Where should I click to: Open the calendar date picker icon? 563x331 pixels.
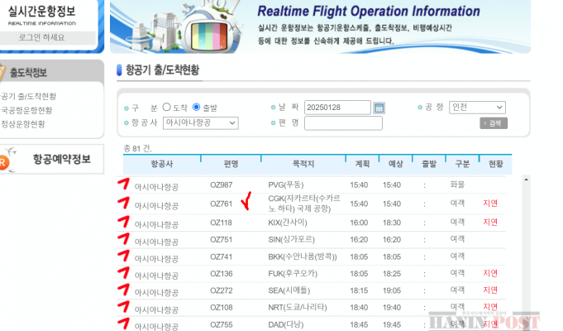(x=379, y=108)
